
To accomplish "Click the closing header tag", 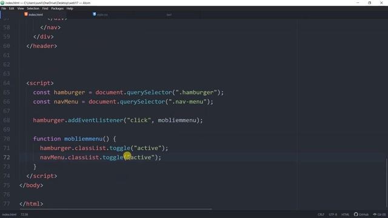I will pyautogui.click(x=42, y=46).
